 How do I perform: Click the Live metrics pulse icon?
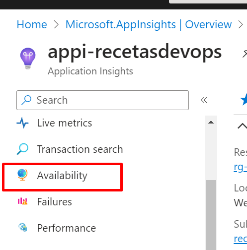pos(22,123)
